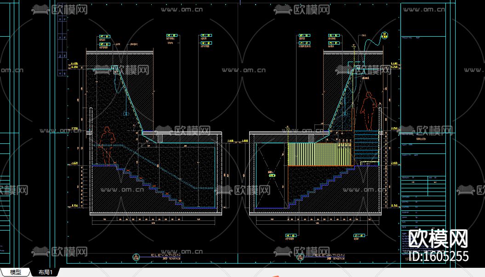Select the yellow tag inside crossed opening
Viewport: 485px width, 277px height.
pyautogui.click(x=272, y=175)
